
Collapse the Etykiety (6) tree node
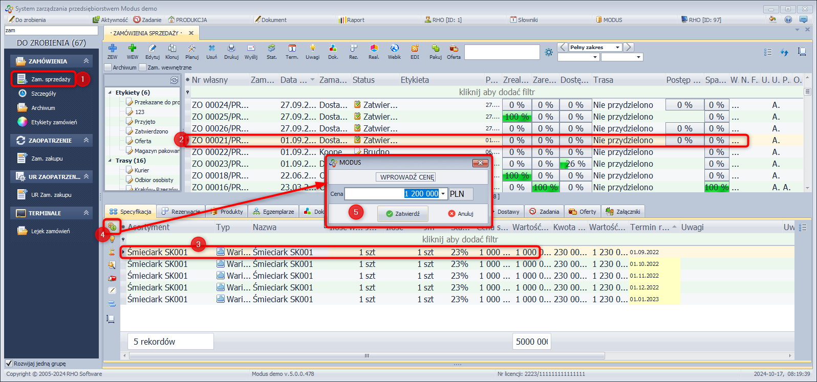tap(110, 93)
